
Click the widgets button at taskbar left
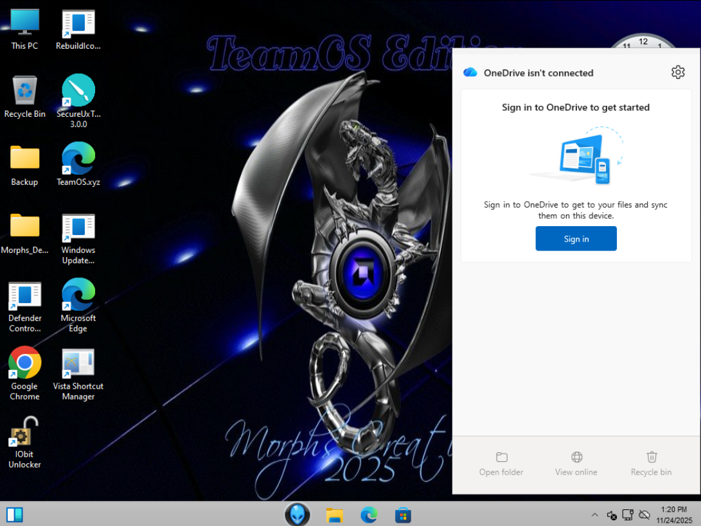15,514
